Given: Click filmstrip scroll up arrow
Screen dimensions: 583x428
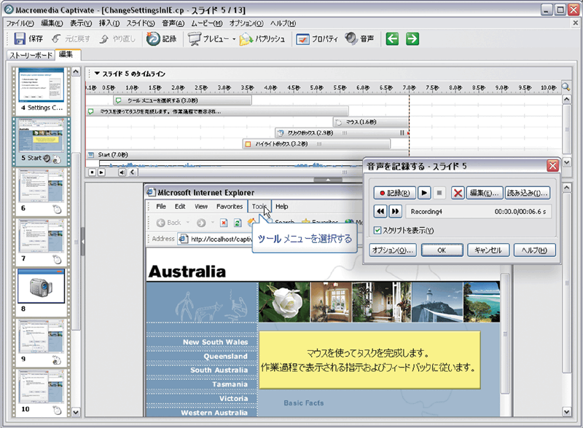Looking at the screenshot, I should click(x=76, y=72).
